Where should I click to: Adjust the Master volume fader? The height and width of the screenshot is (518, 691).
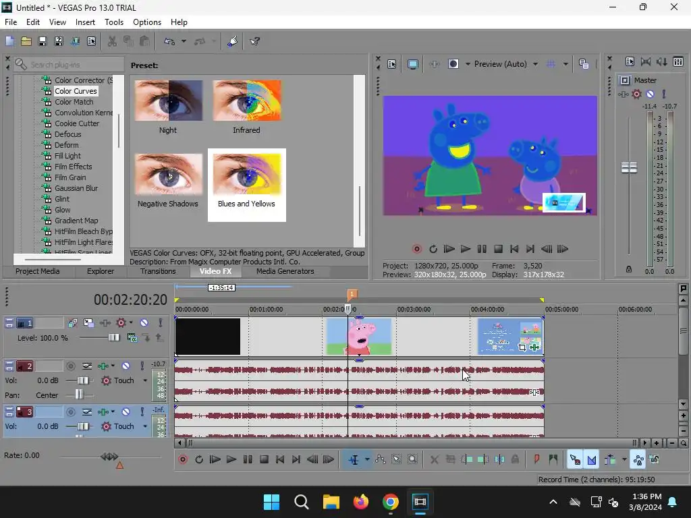point(629,168)
